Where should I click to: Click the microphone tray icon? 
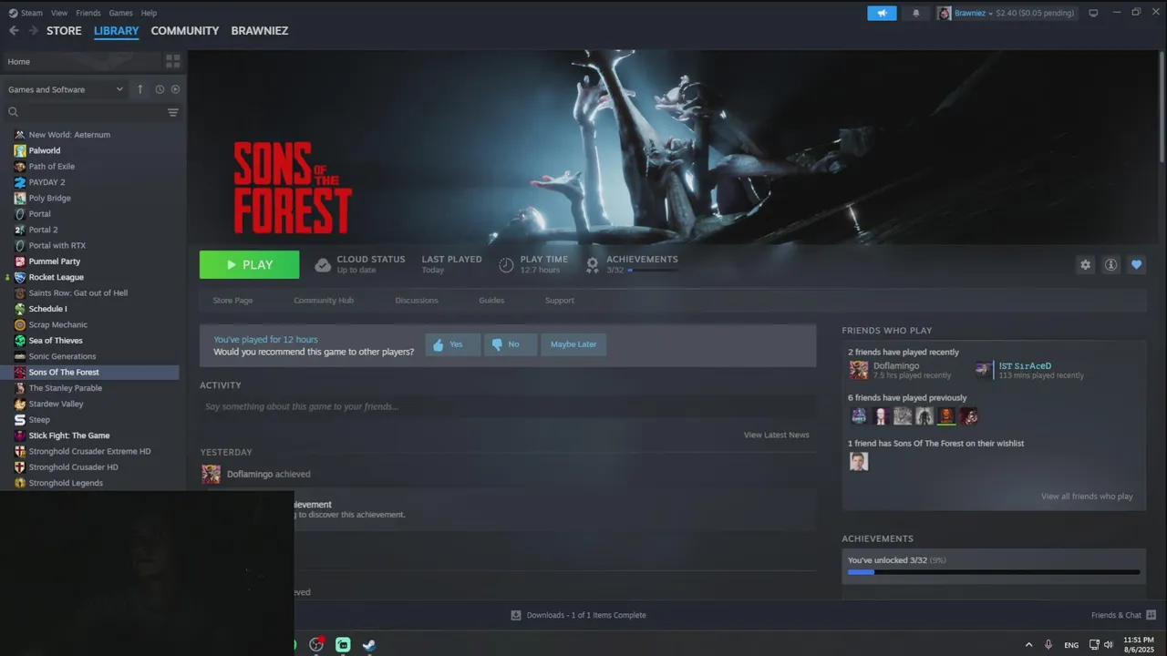click(x=1048, y=644)
